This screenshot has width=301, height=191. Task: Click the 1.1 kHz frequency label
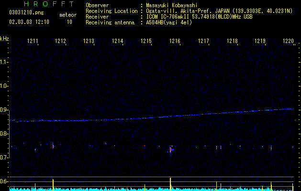[x=4, y=62]
